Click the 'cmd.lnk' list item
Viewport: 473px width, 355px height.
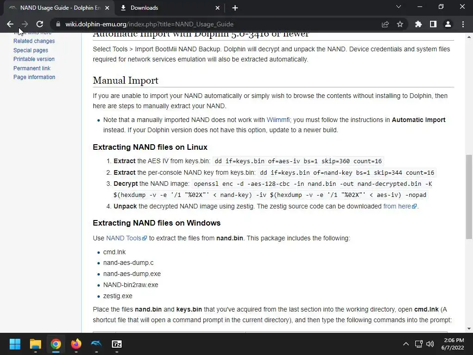pos(115,252)
